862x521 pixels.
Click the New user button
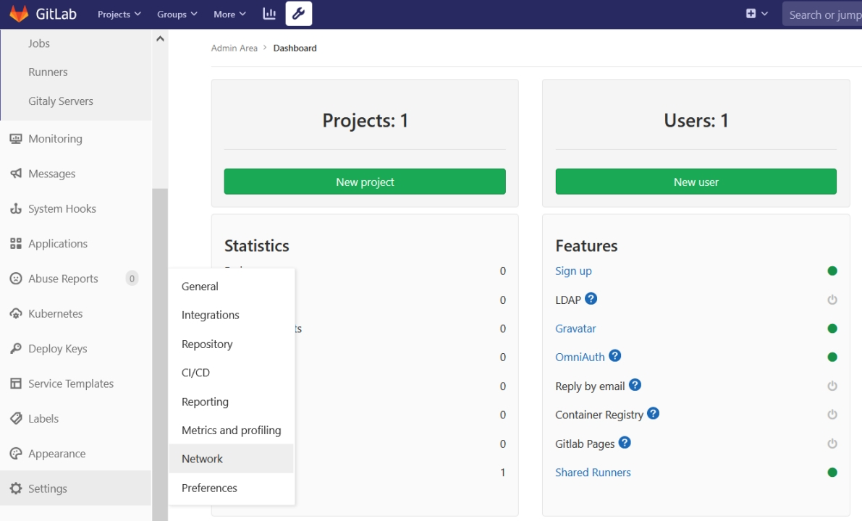pos(696,182)
